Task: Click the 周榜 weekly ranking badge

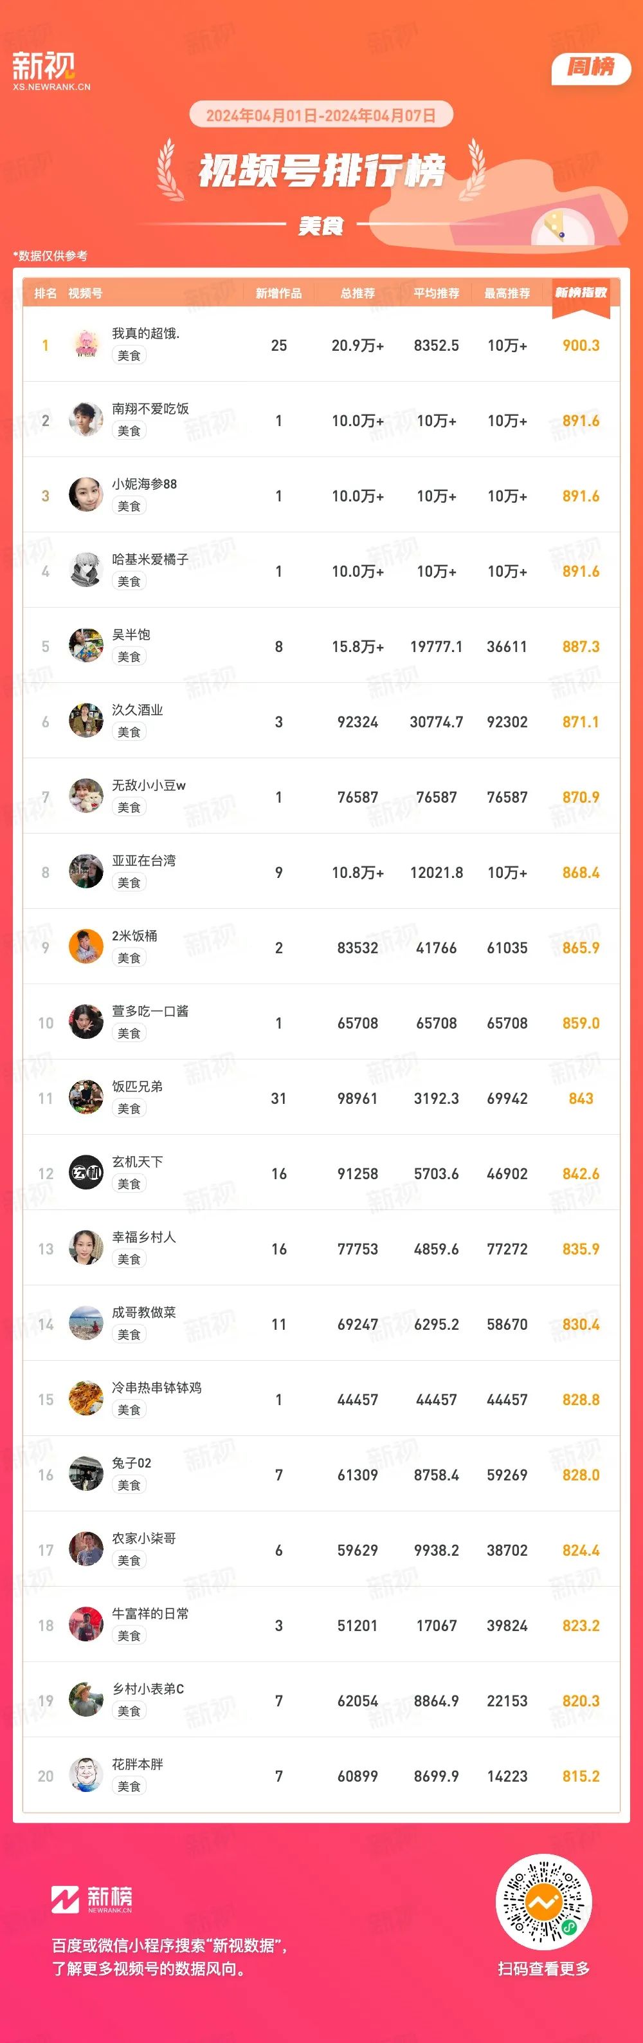Action: pos(591,68)
